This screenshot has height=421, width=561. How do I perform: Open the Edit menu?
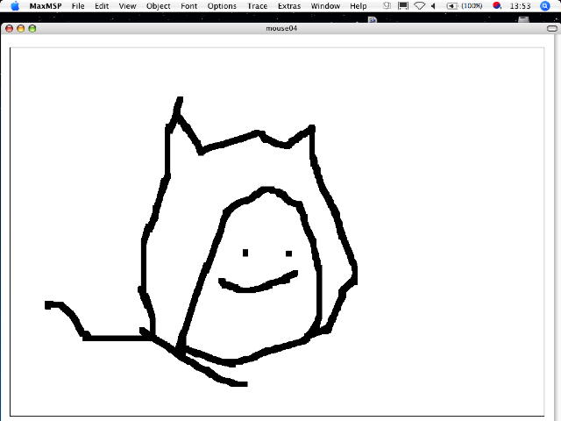point(102,6)
